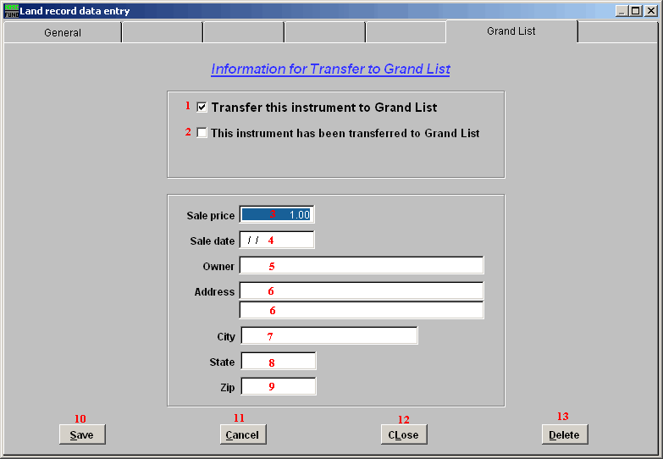663x459 pixels.
Task: Enable 'This instrument has been transferred' checkbox
Action: [202, 133]
